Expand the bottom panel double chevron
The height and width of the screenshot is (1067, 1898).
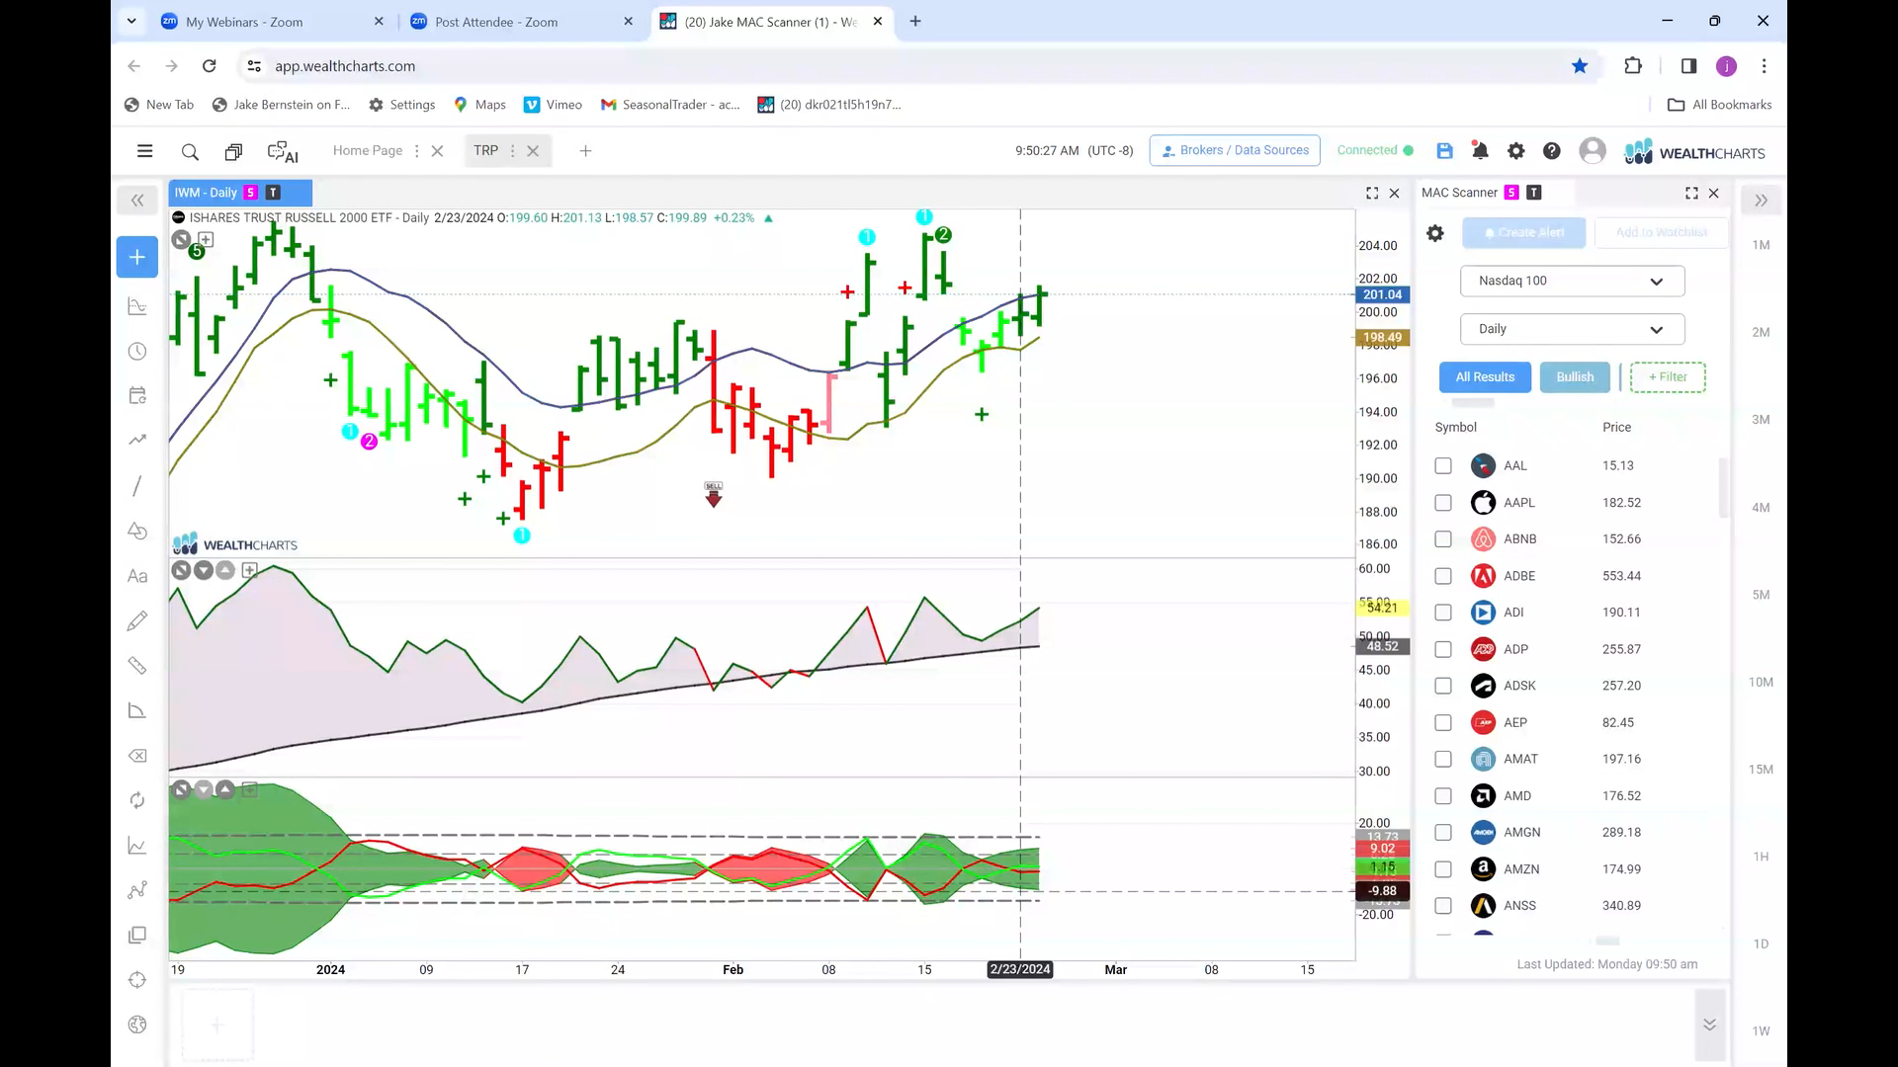click(x=1709, y=1025)
